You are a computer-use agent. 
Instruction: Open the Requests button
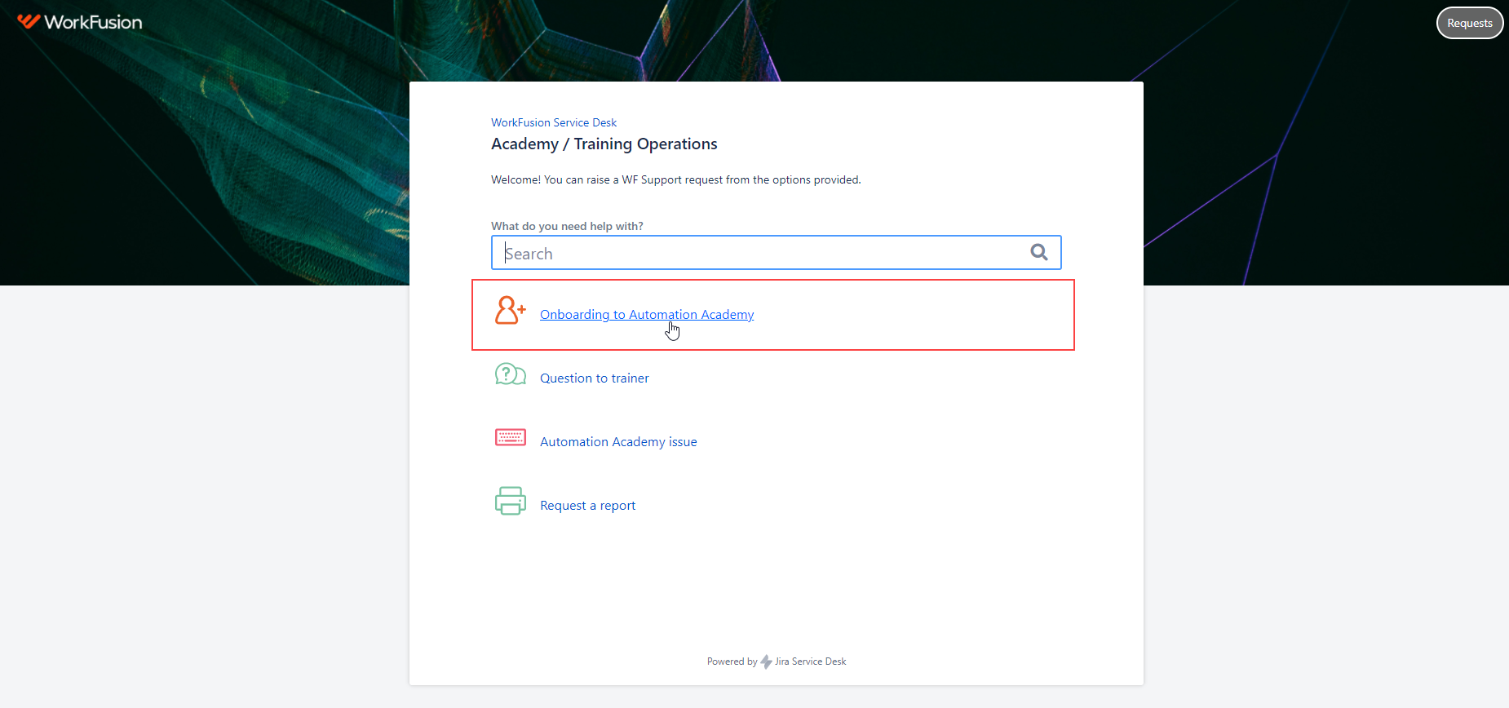tap(1469, 23)
